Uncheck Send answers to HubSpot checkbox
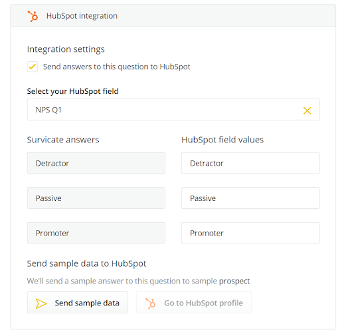 pos(33,67)
